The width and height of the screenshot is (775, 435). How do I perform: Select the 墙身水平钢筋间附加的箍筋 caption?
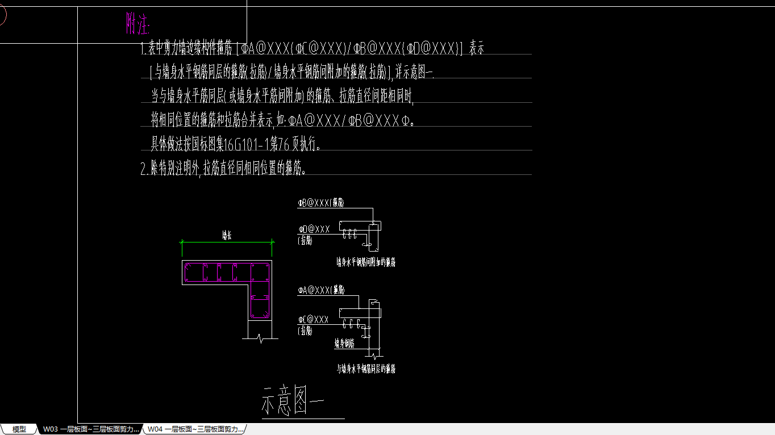[x=366, y=262]
